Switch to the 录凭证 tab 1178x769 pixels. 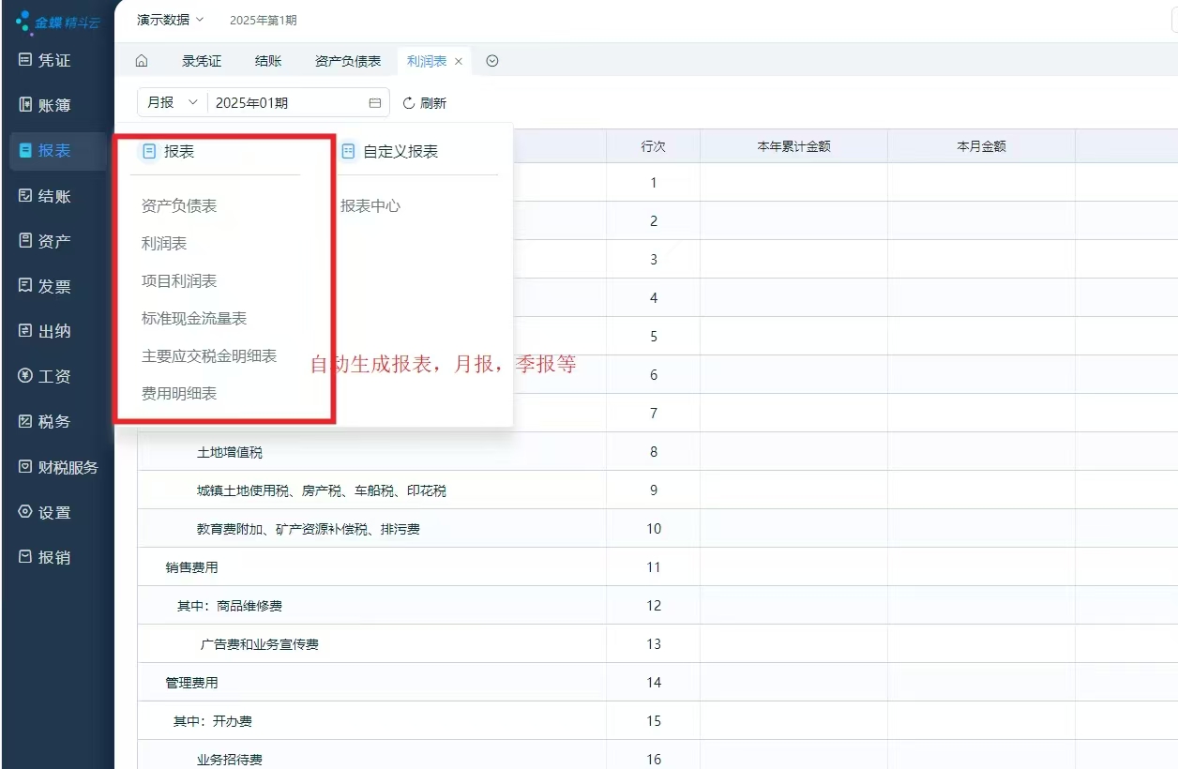click(x=202, y=61)
